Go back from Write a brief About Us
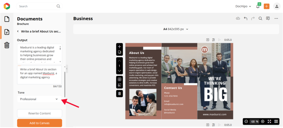 [x=18, y=31]
